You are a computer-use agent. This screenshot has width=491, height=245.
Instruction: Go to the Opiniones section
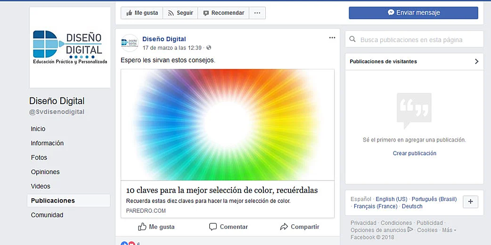pos(45,172)
